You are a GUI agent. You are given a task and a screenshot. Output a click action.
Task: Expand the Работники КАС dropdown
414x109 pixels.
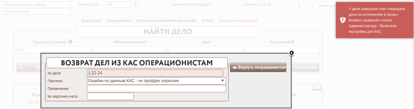click(x=37, y=12)
